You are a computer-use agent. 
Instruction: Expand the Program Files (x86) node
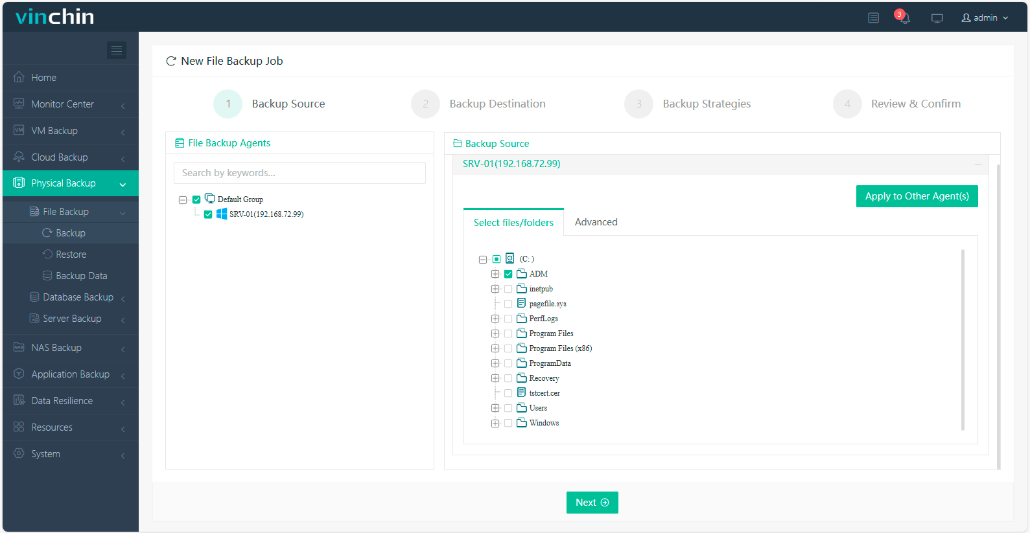495,348
